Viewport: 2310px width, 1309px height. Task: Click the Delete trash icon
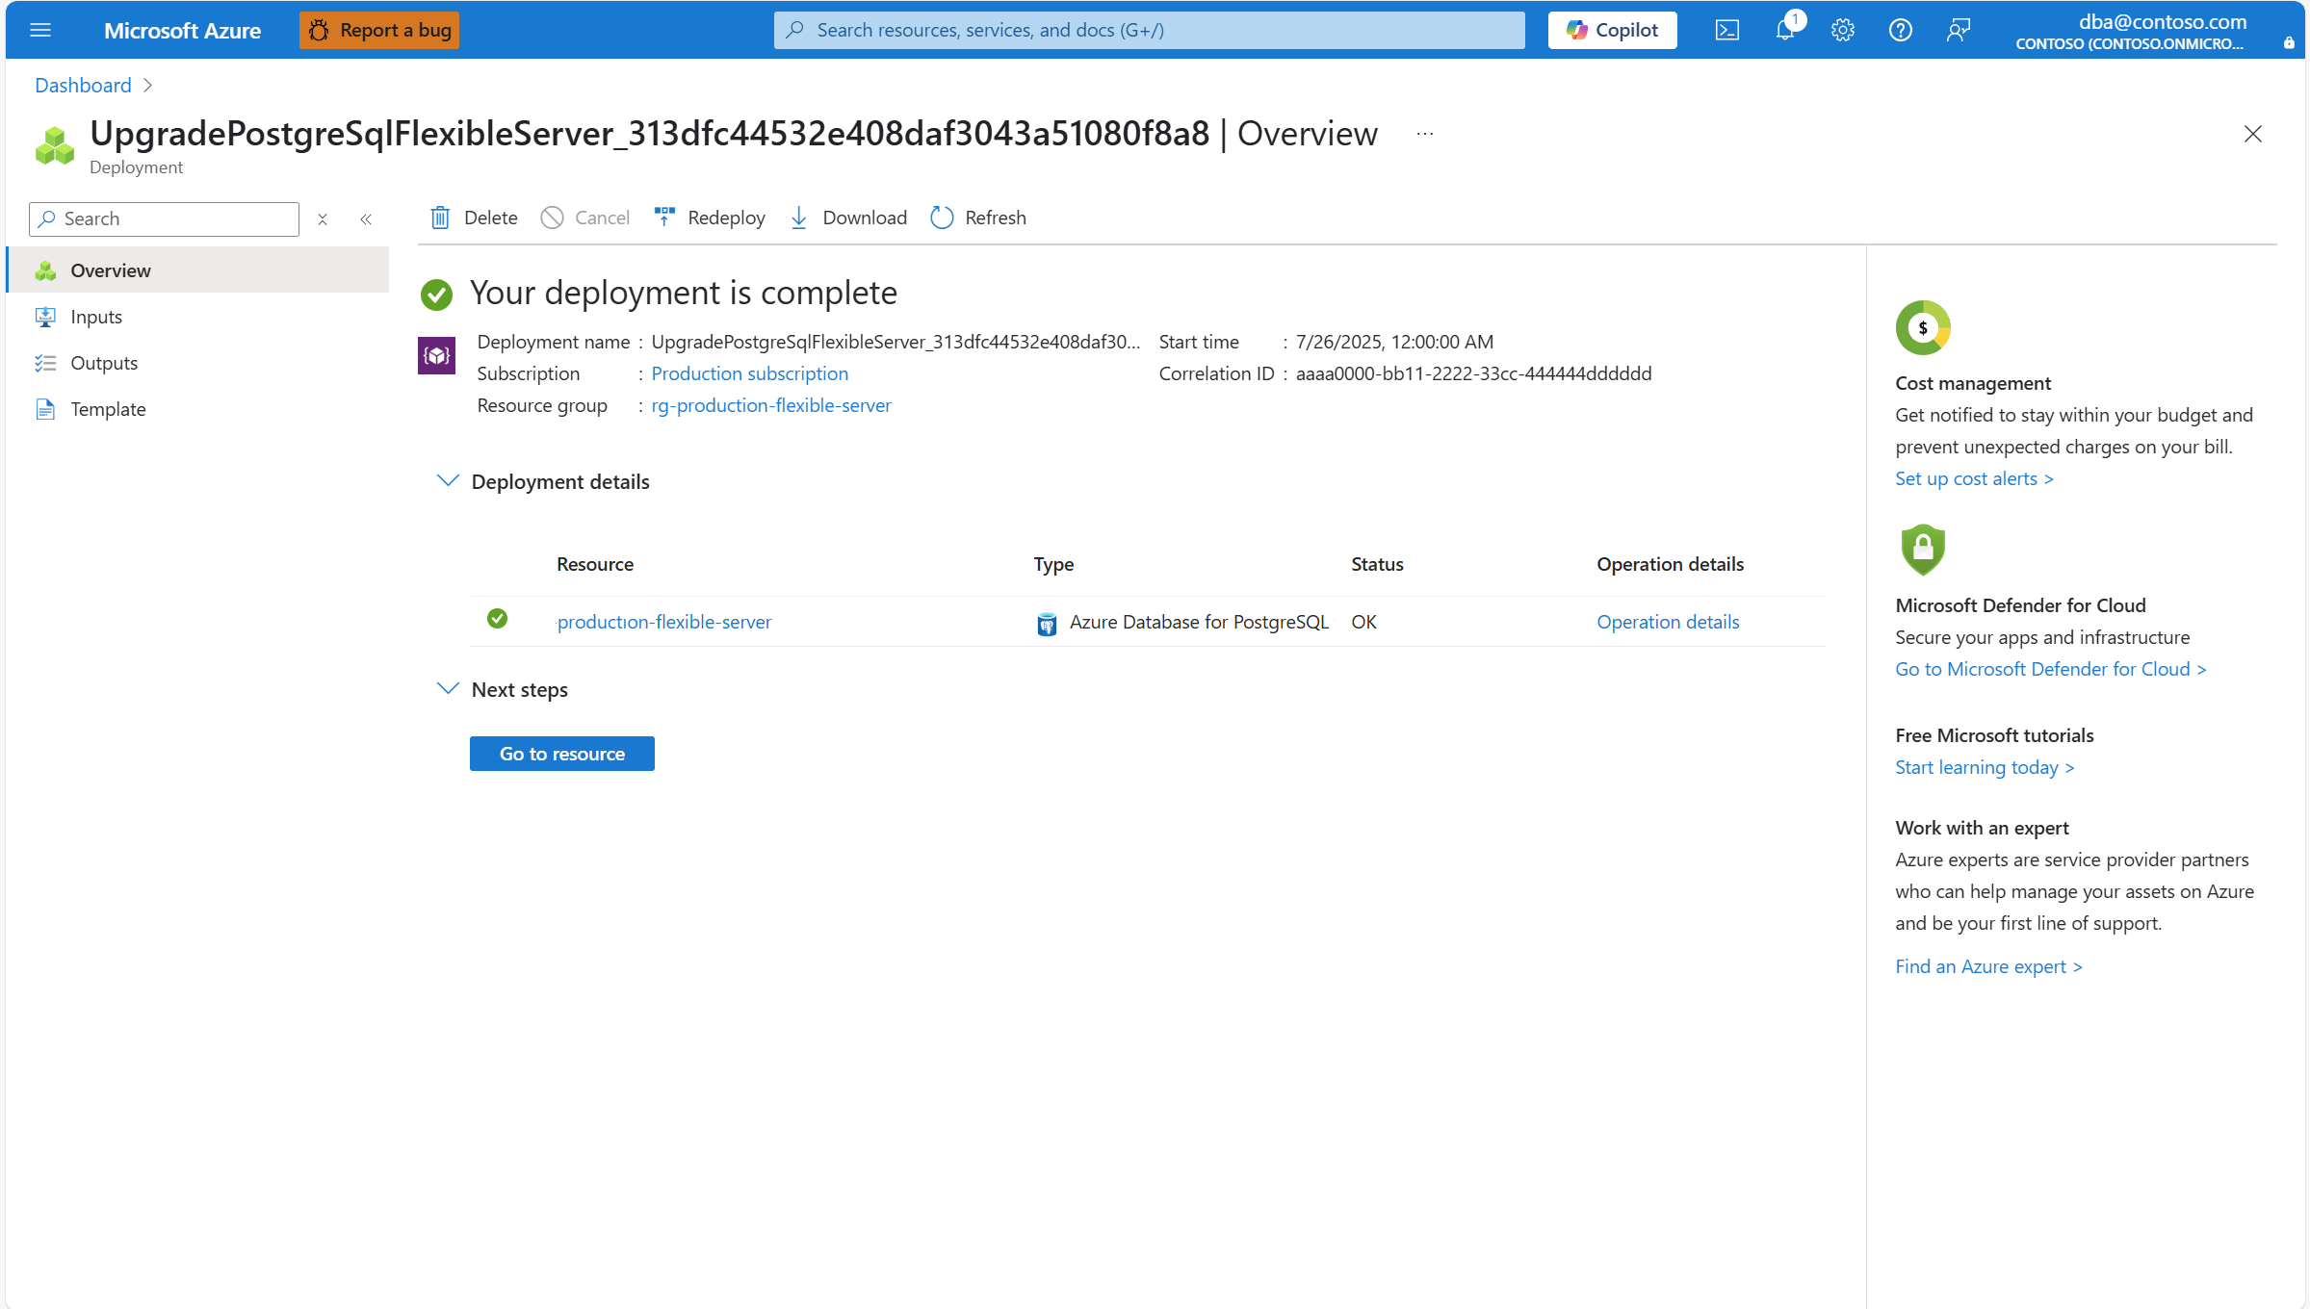(440, 218)
